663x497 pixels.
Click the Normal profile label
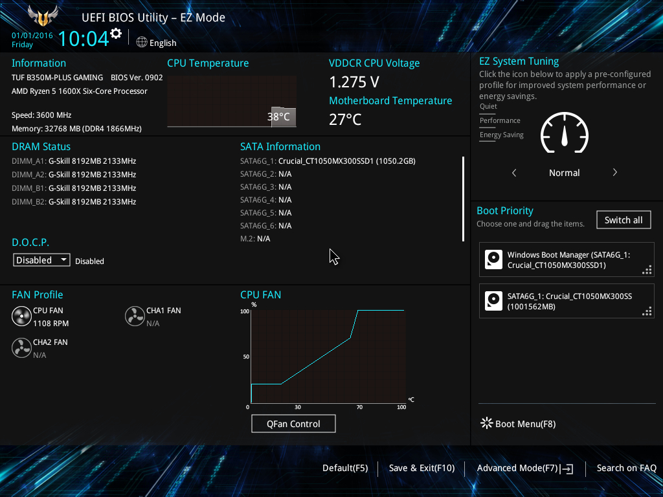click(x=564, y=173)
